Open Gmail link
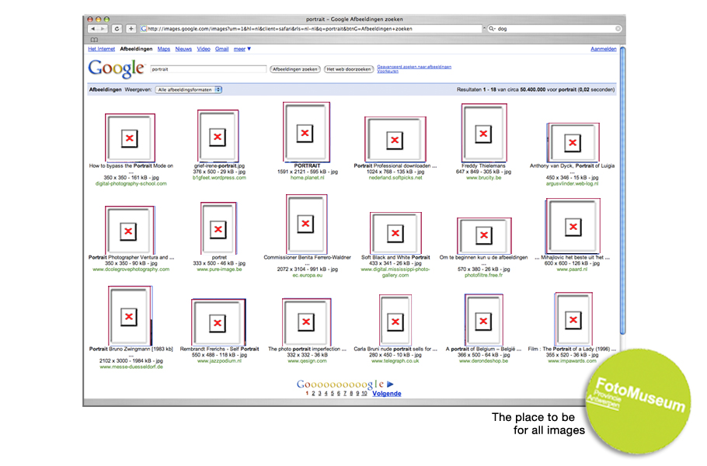707x466 pixels. coord(222,49)
